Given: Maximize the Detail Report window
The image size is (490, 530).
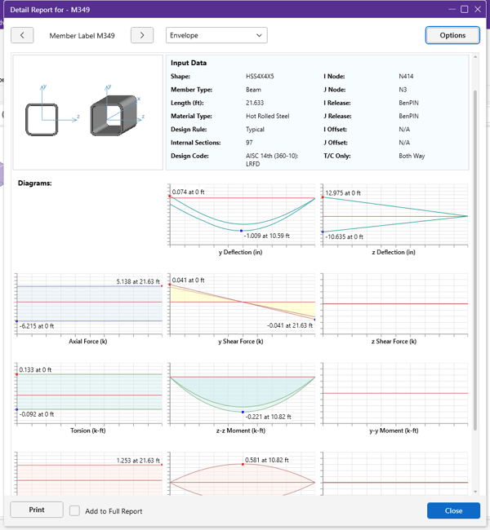Looking at the screenshot, I should tap(465, 10).
